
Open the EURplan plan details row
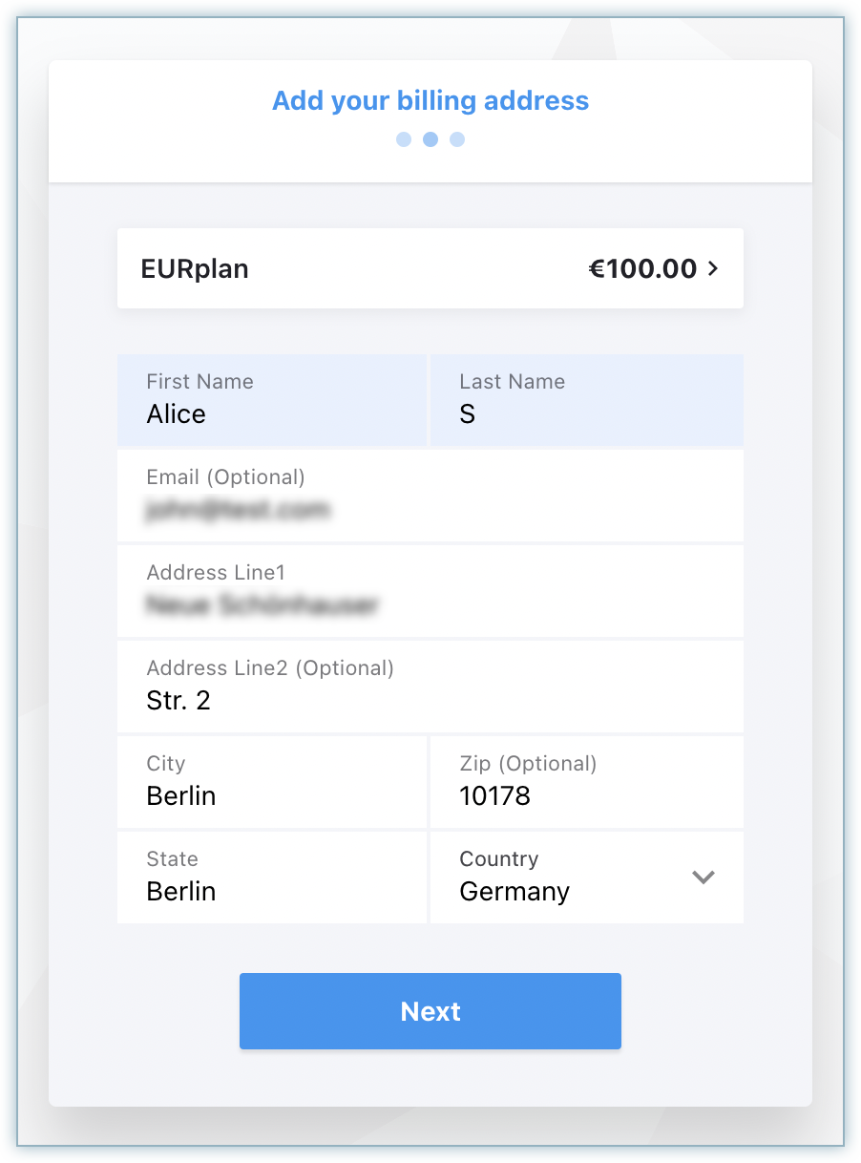pyautogui.click(x=430, y=268)
